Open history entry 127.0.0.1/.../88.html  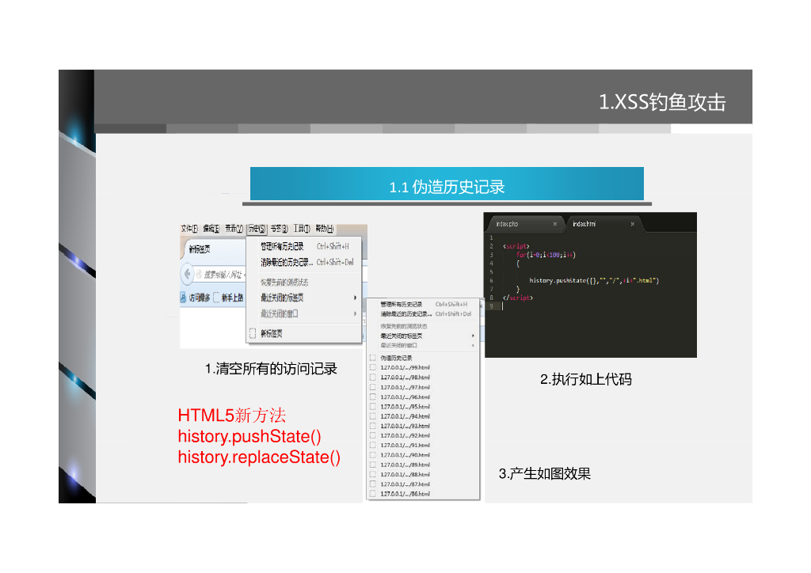(x=425, y=475)
